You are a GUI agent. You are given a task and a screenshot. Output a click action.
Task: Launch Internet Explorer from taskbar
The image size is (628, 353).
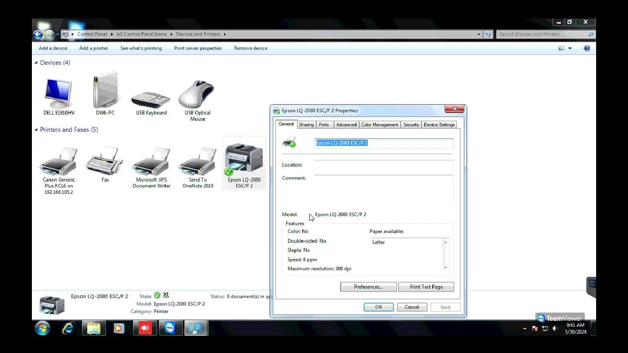click(68, 328)
